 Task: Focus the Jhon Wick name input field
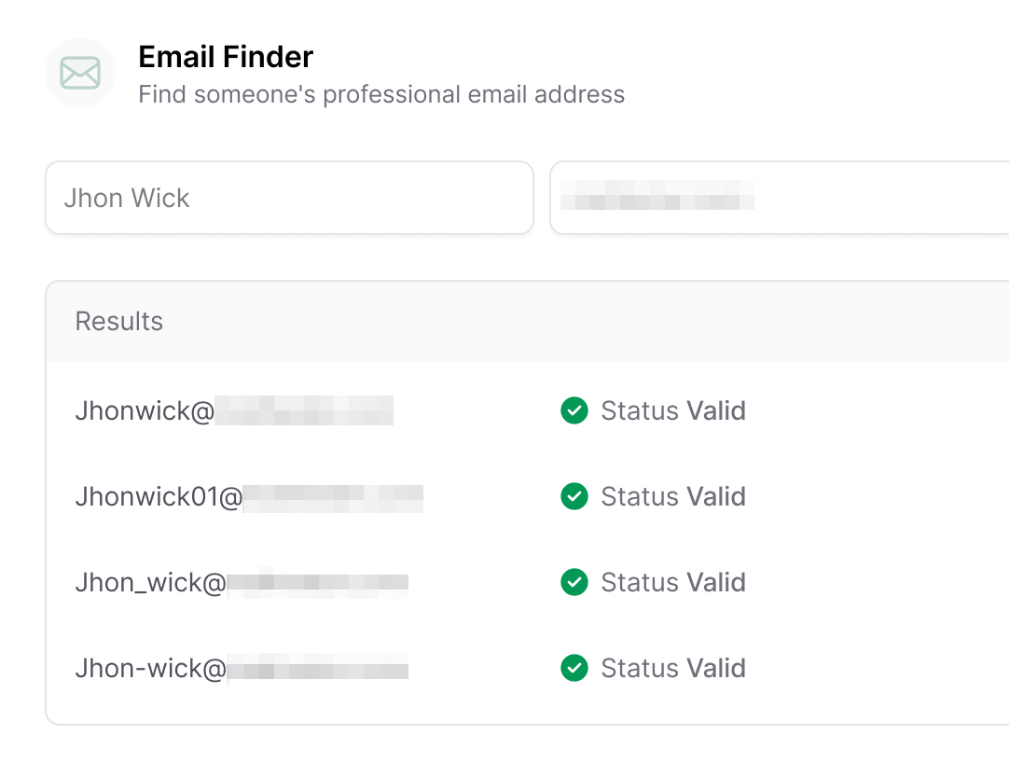[x=290, y=198]
